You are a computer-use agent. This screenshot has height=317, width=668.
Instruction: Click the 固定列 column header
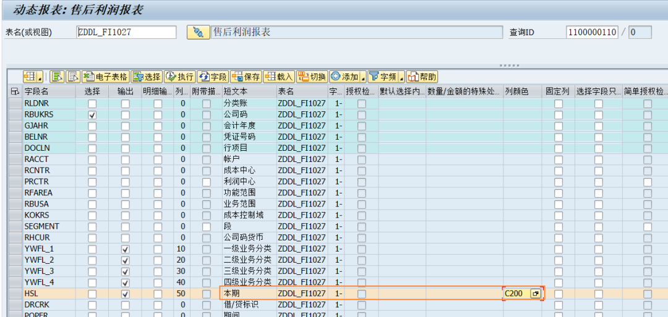click(558, 91)
